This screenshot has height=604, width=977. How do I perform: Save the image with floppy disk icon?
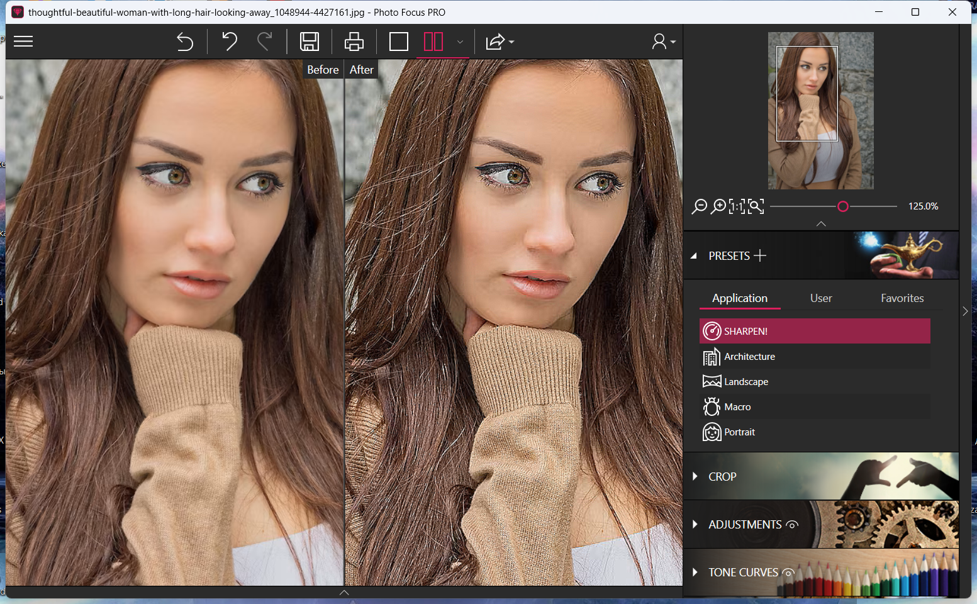(x=309, y=42)
